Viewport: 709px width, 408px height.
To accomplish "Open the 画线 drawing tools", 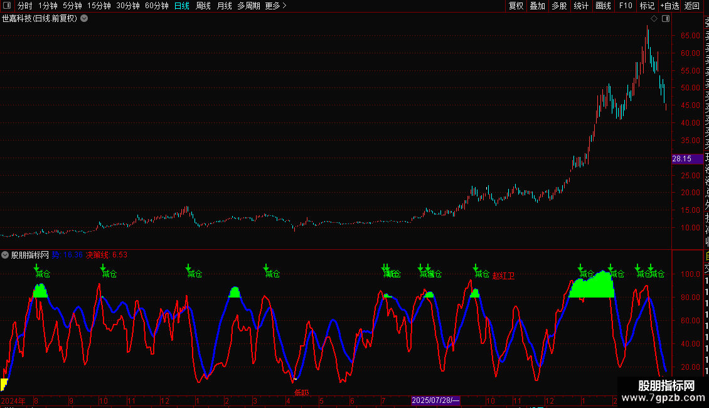I will point(603,6).
